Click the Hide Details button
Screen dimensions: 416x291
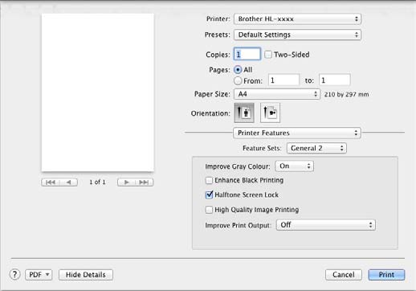click(86, 275)
